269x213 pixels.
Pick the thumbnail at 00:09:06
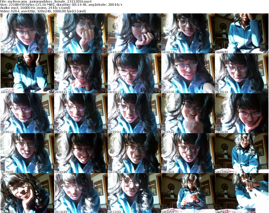[27, 153]
